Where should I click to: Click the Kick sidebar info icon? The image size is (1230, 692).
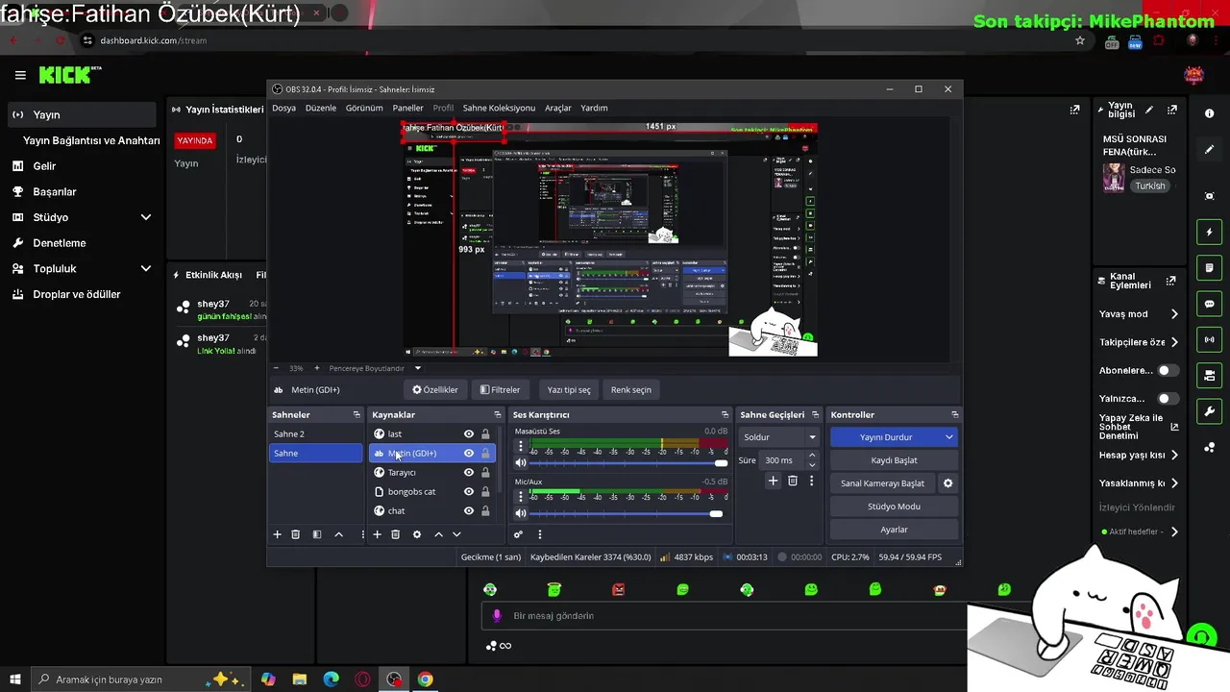1209,113
